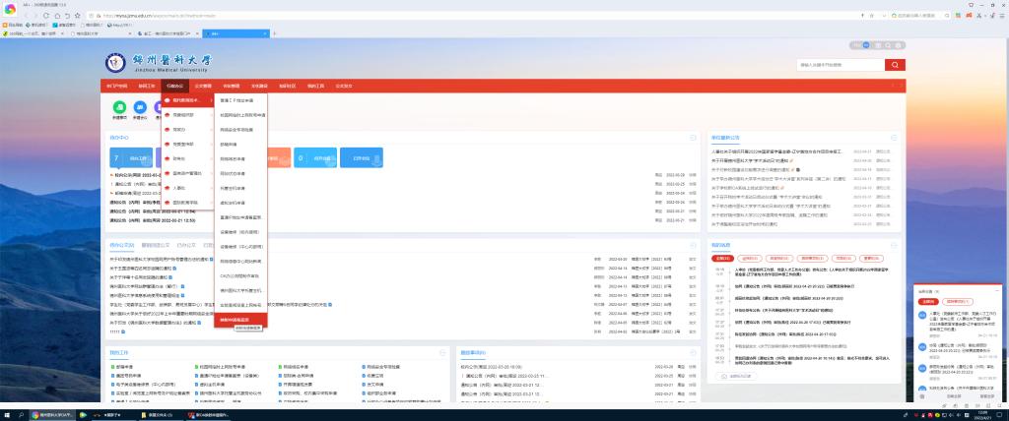Viewport: 1009px width, 421px height.
Task: Focus the portal search input field
Action: (x=841, y=65)
